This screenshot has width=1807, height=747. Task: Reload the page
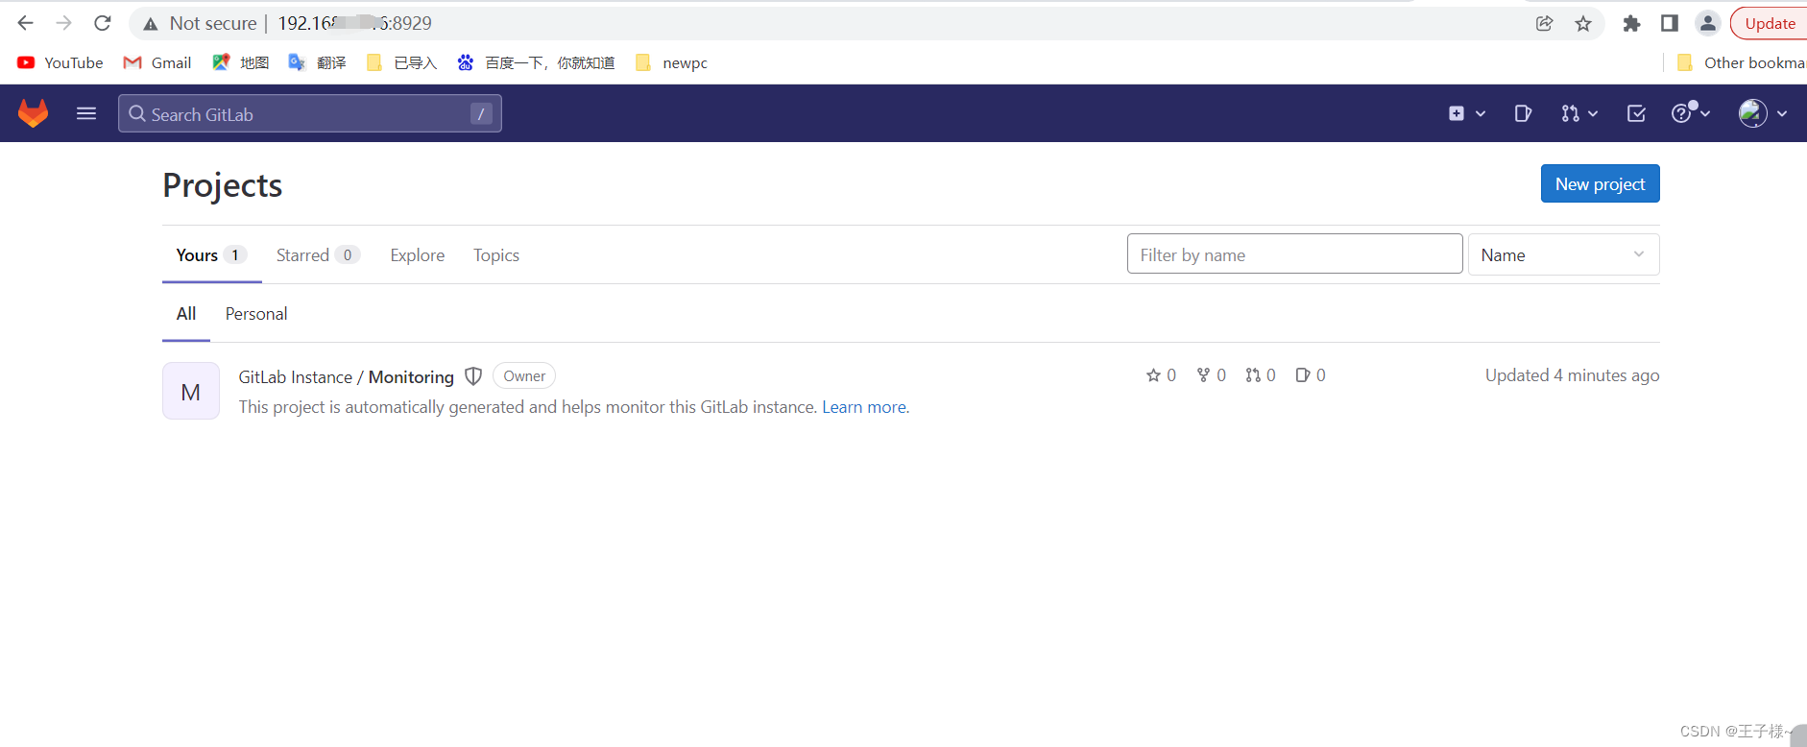(103, 23)
